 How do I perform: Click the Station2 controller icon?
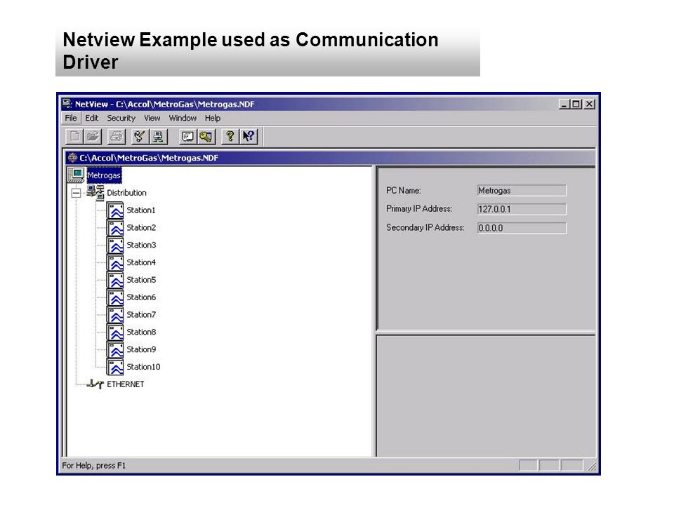click(115, 227)
